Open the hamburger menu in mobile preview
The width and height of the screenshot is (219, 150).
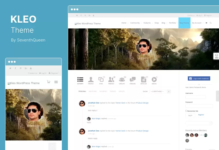[56, 82]
